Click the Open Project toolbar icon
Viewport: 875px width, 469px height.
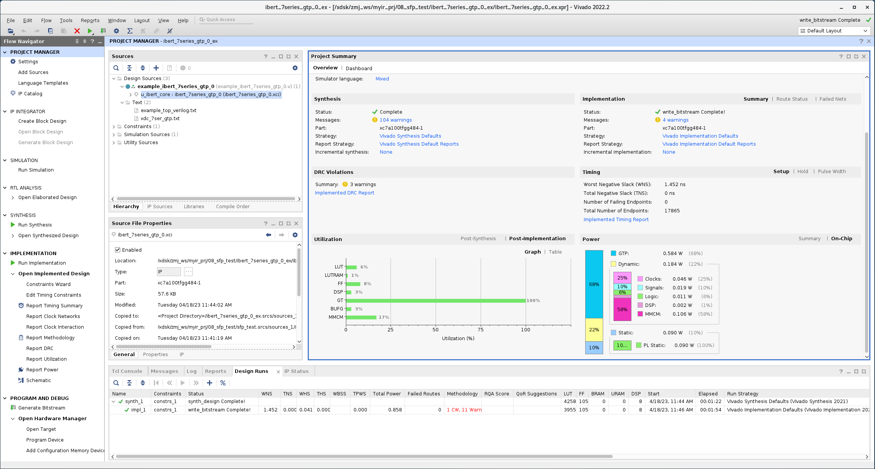coord(10,31)
